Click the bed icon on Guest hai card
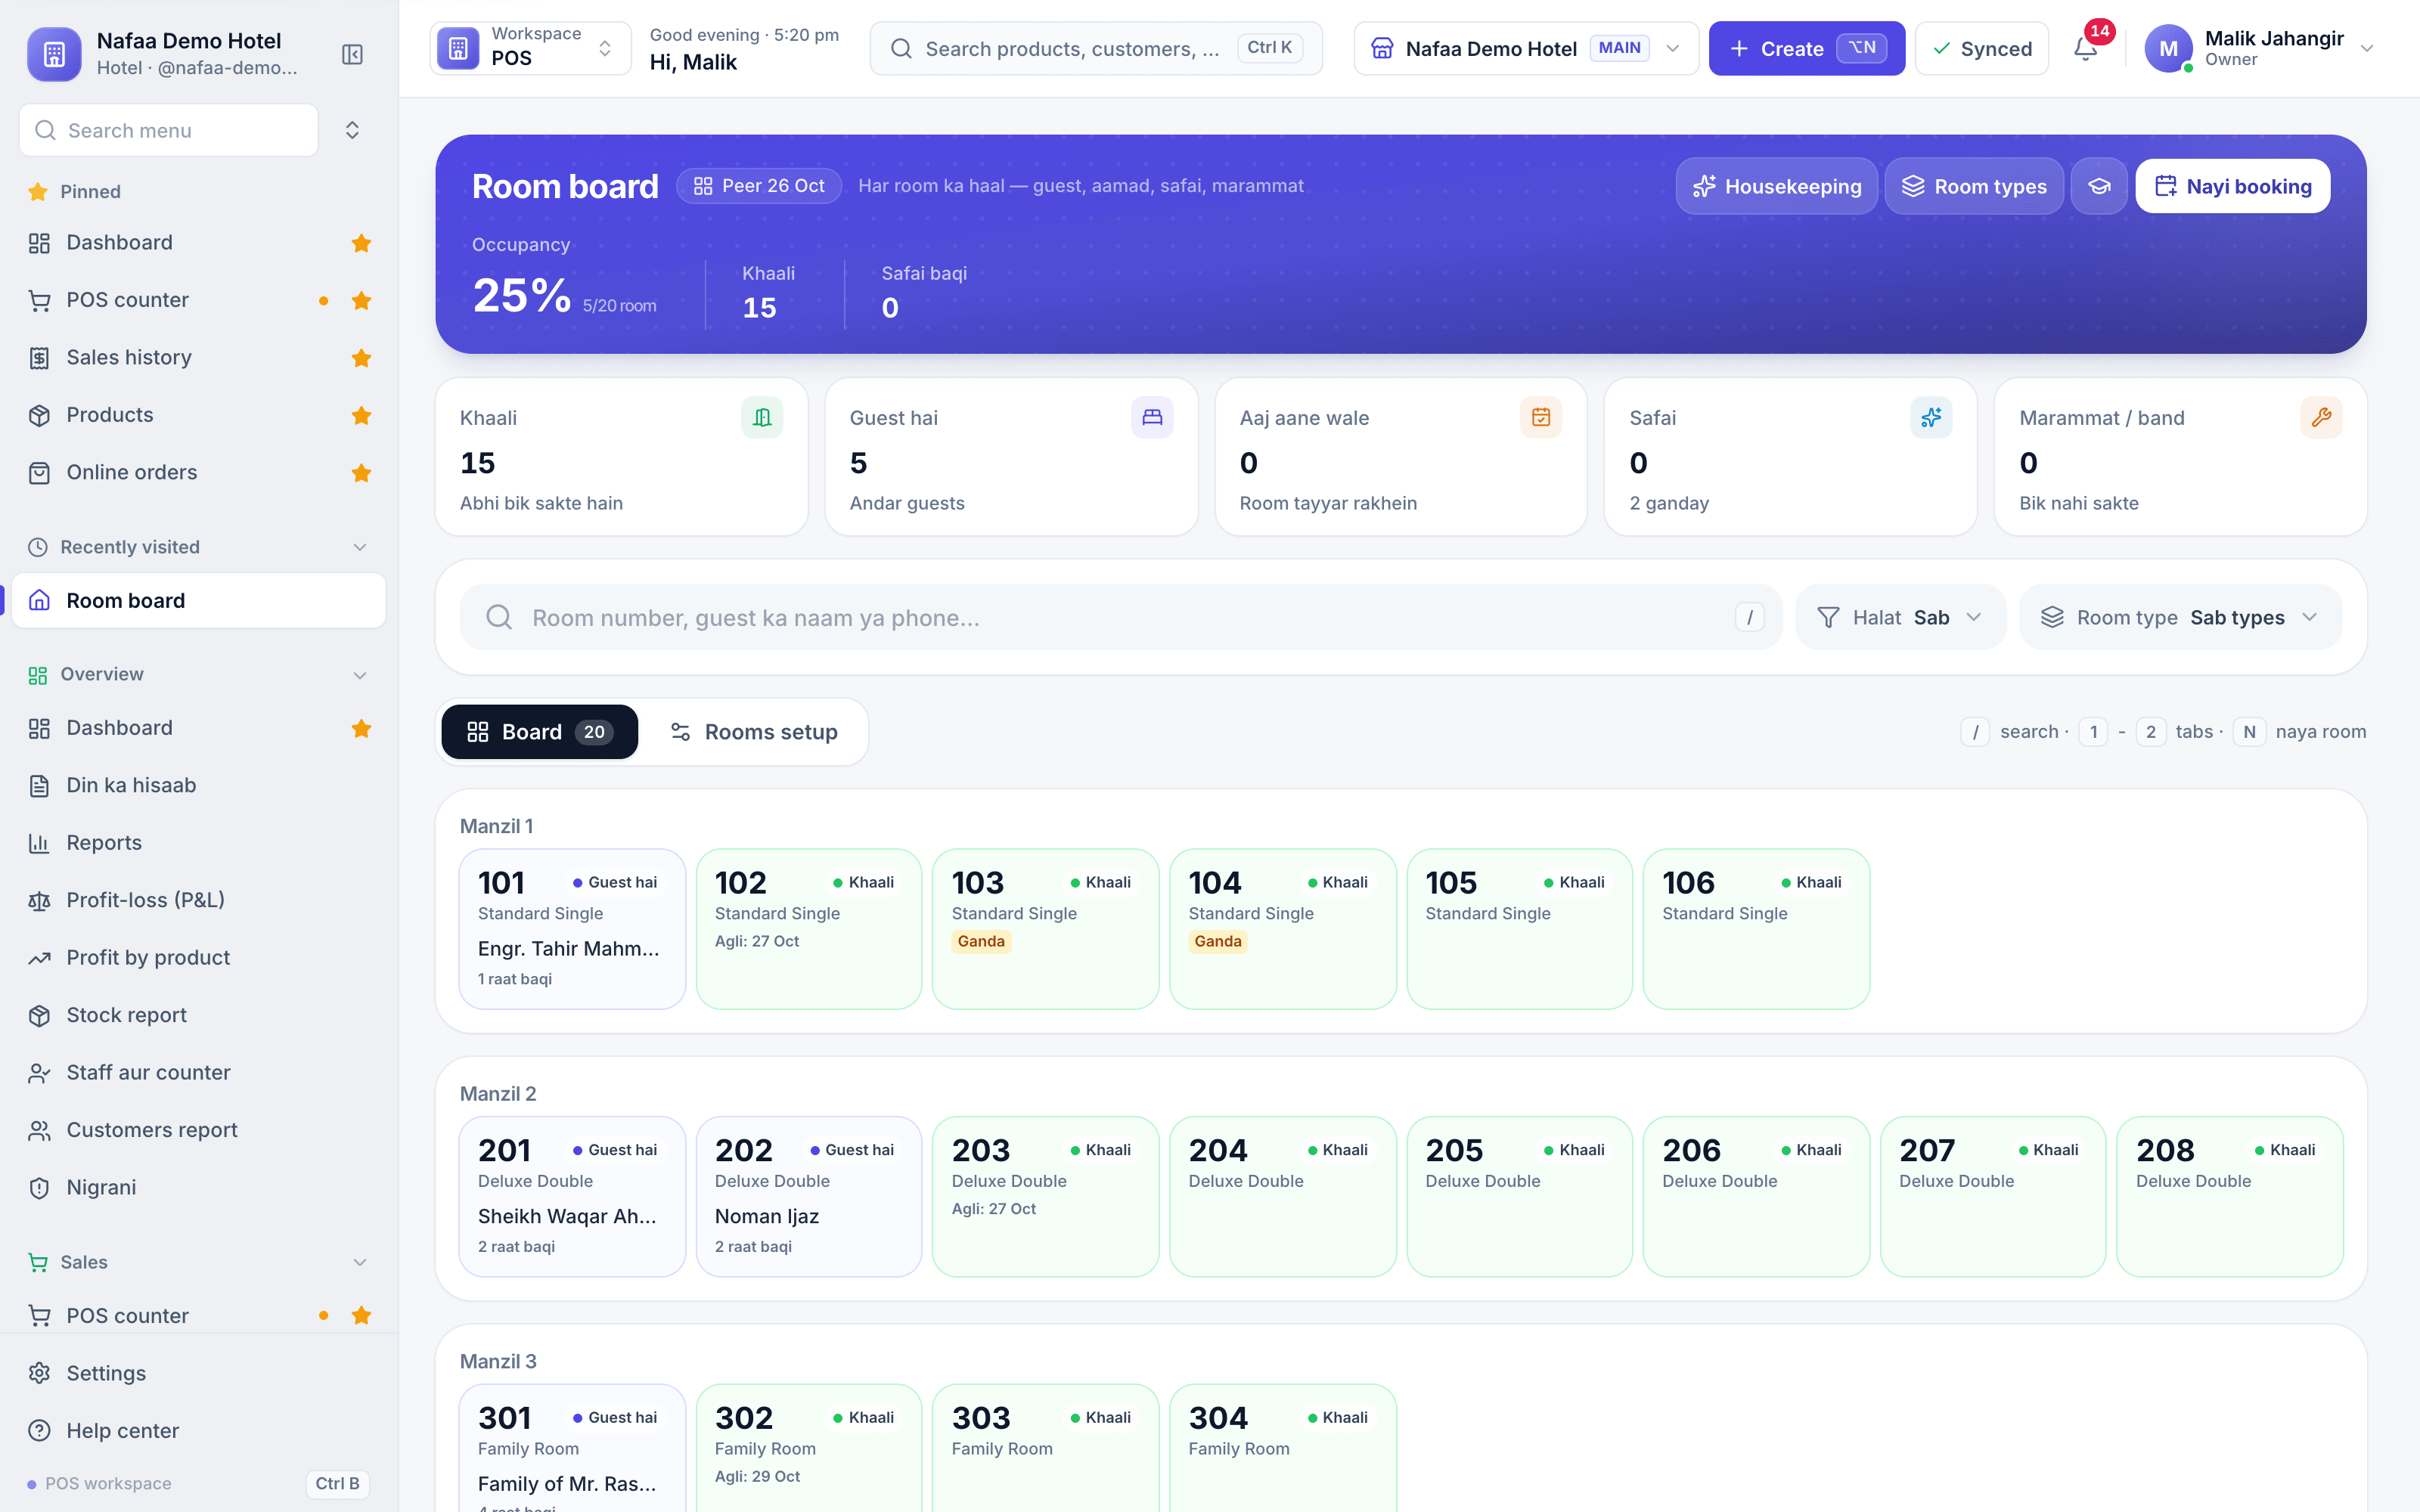Screen dimensions: 2420x1512 [1152, 417]
